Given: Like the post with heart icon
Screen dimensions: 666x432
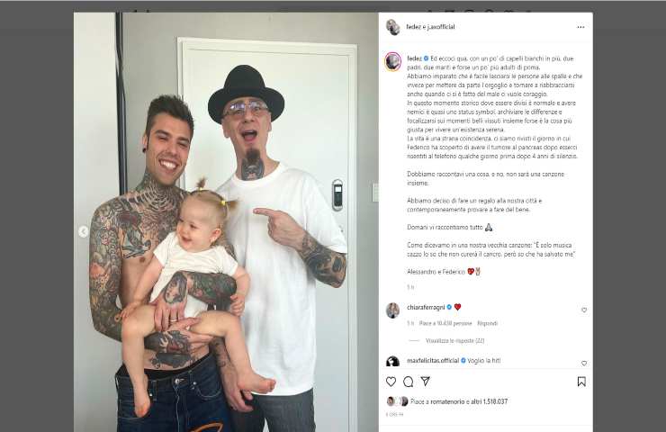Looking at the screenshot, I should coord(391,382).
